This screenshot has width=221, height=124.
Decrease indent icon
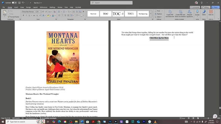[74, 12]
